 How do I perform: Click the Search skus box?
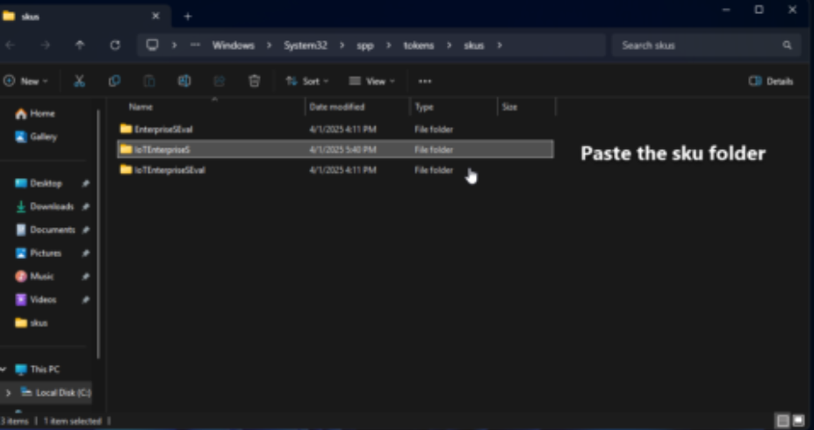(x=698, y=45)
